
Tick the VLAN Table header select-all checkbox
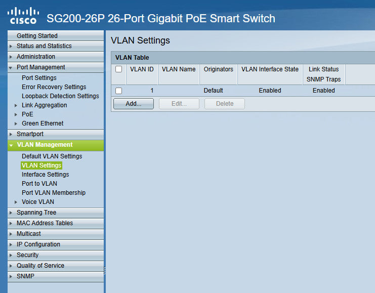[x=118, y=69]
